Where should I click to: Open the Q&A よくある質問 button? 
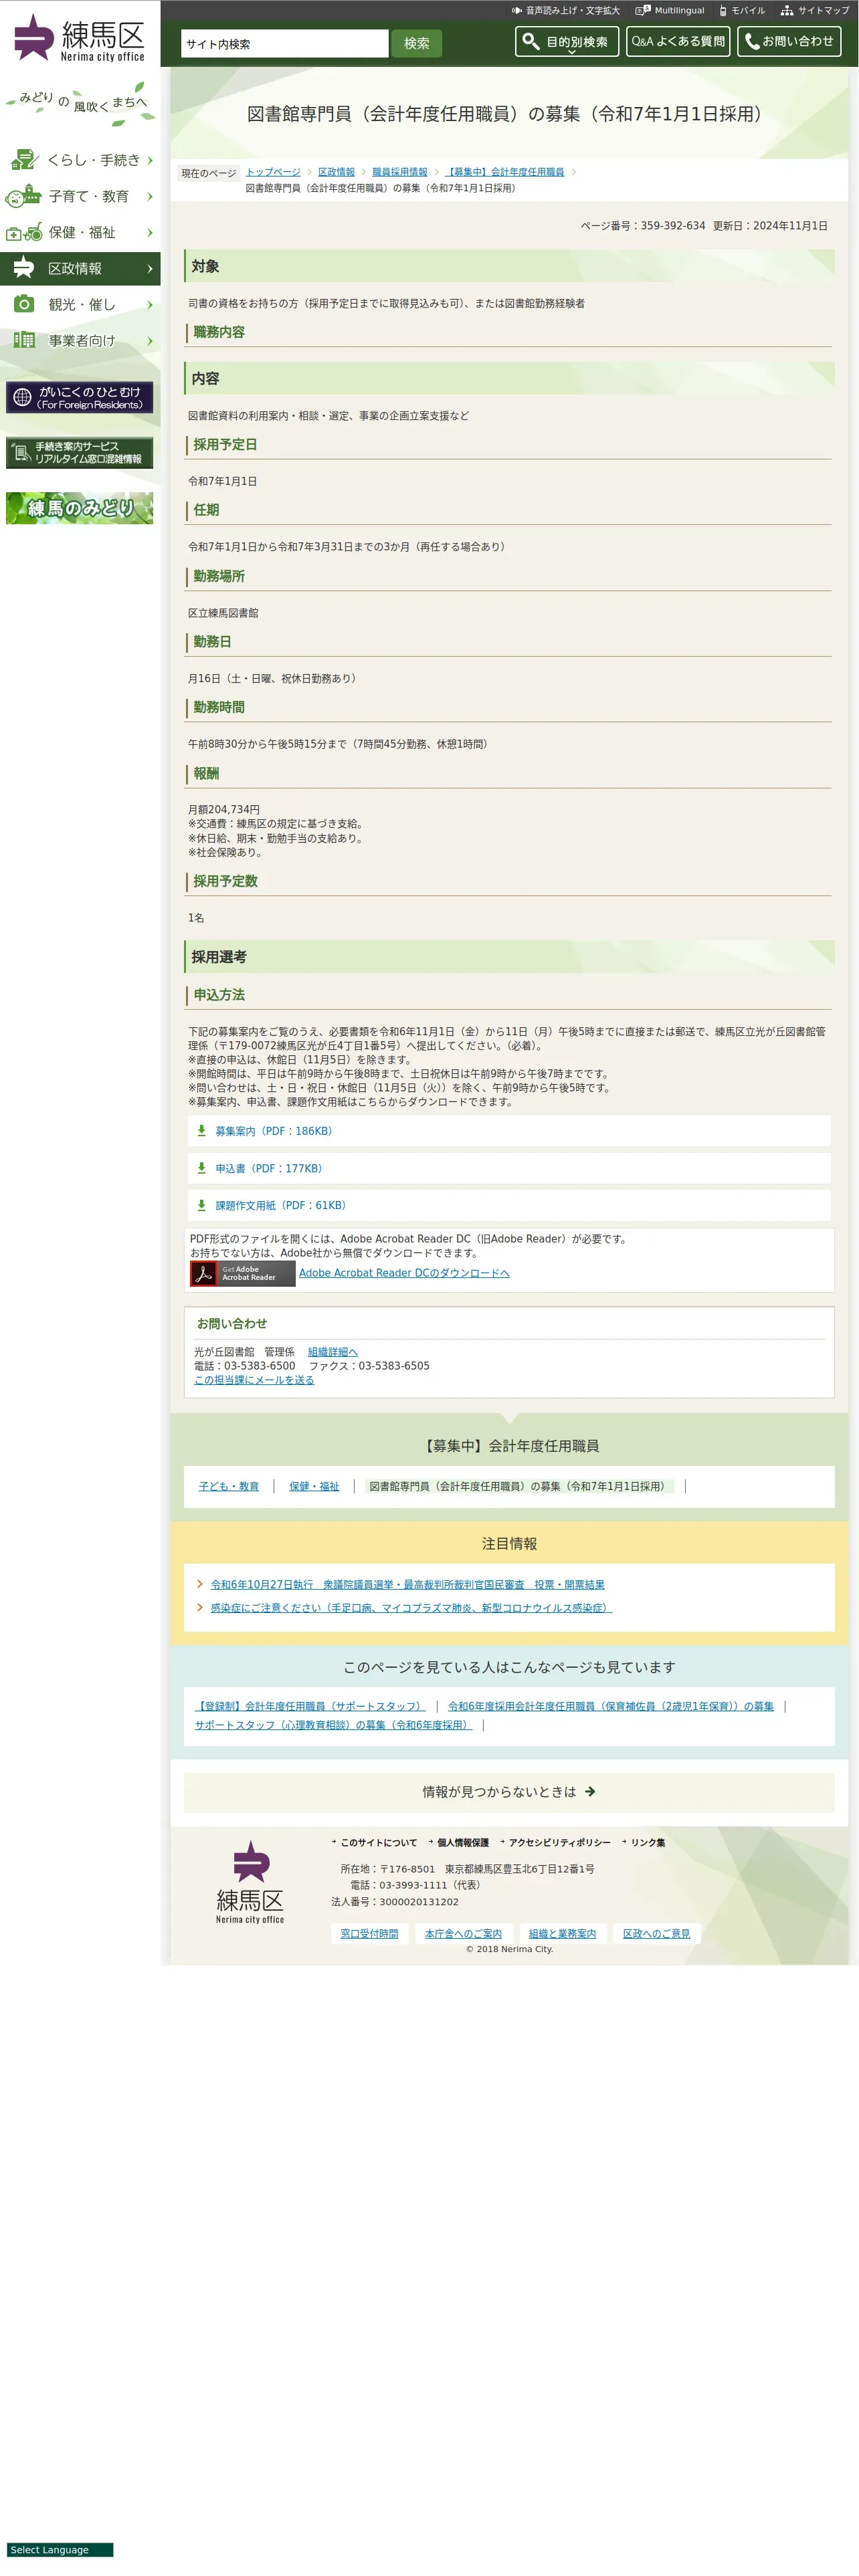678,41
